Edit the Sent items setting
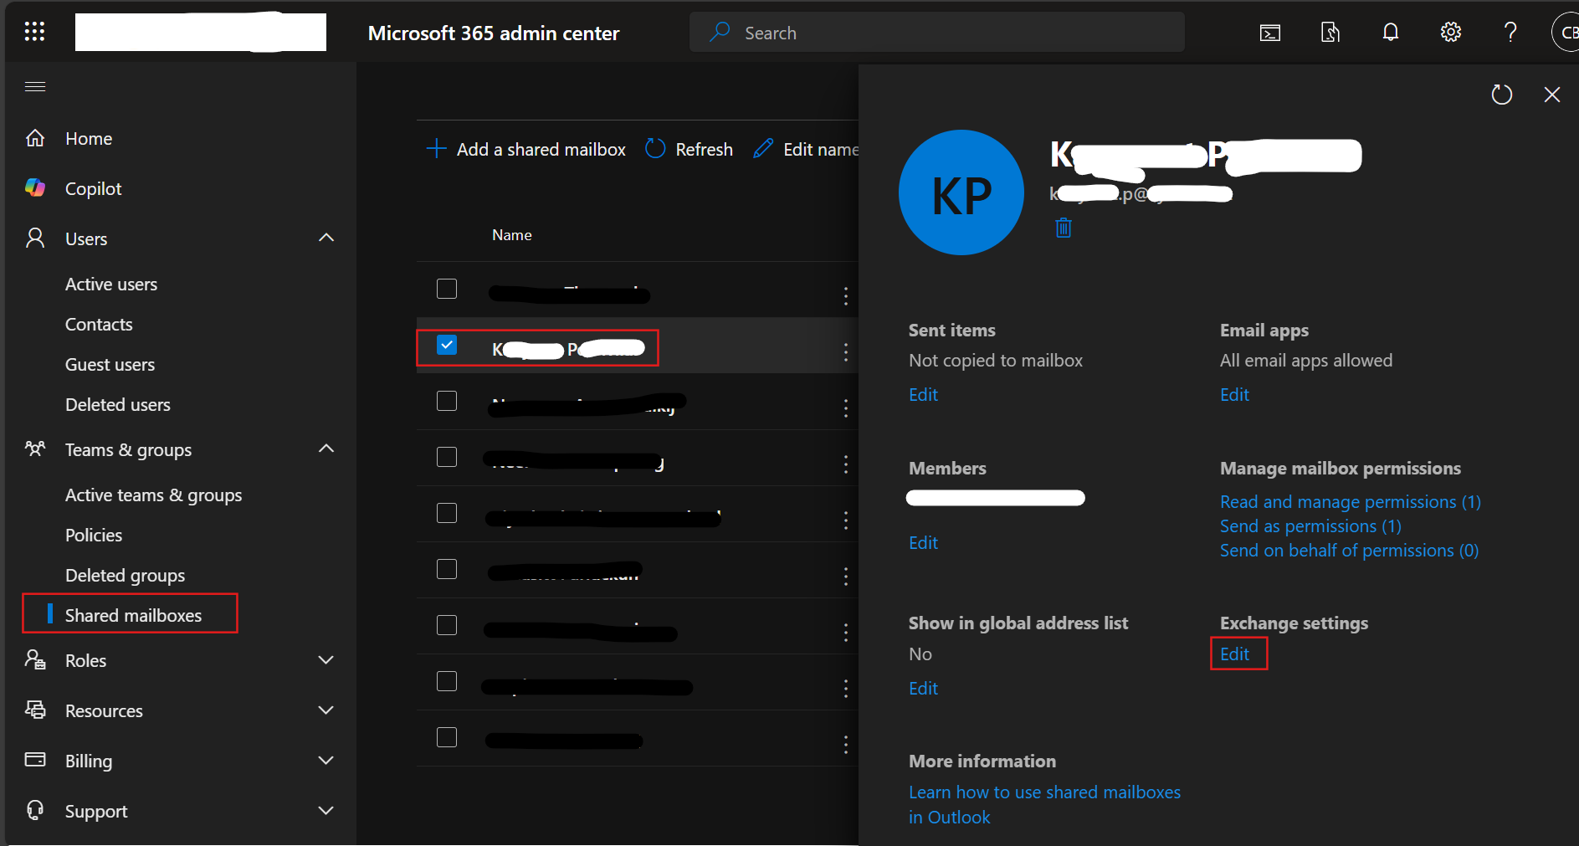Screen dimensions: 1579x846 click(923, 395)
